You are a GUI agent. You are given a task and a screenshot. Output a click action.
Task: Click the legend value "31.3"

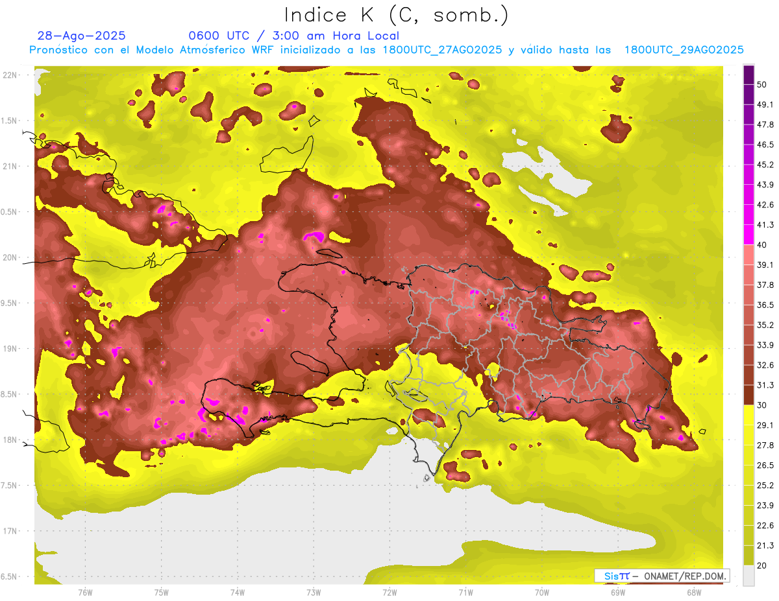click(765, 385)
